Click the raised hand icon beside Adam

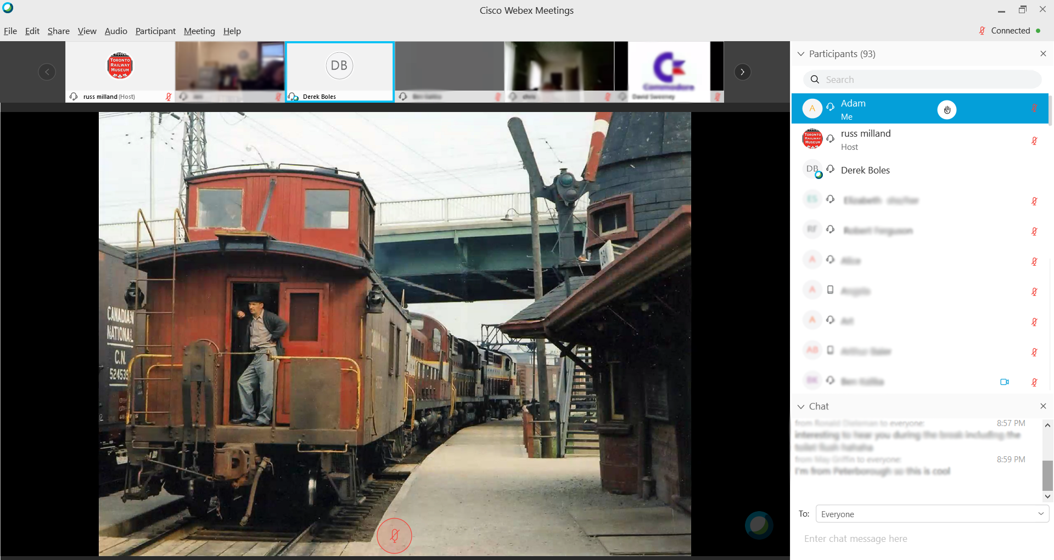[x=946, y=110]
